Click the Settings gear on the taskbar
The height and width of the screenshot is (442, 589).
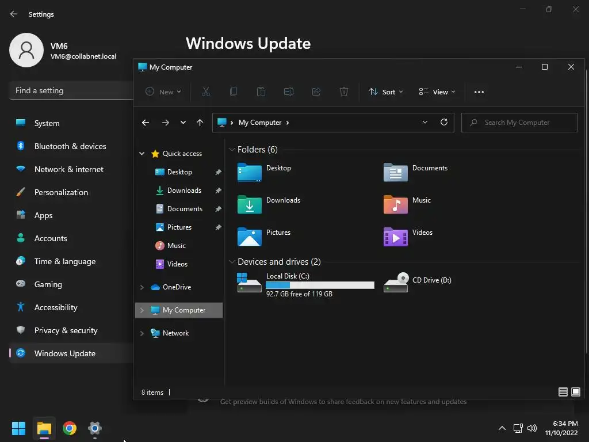tap(95, 428)
